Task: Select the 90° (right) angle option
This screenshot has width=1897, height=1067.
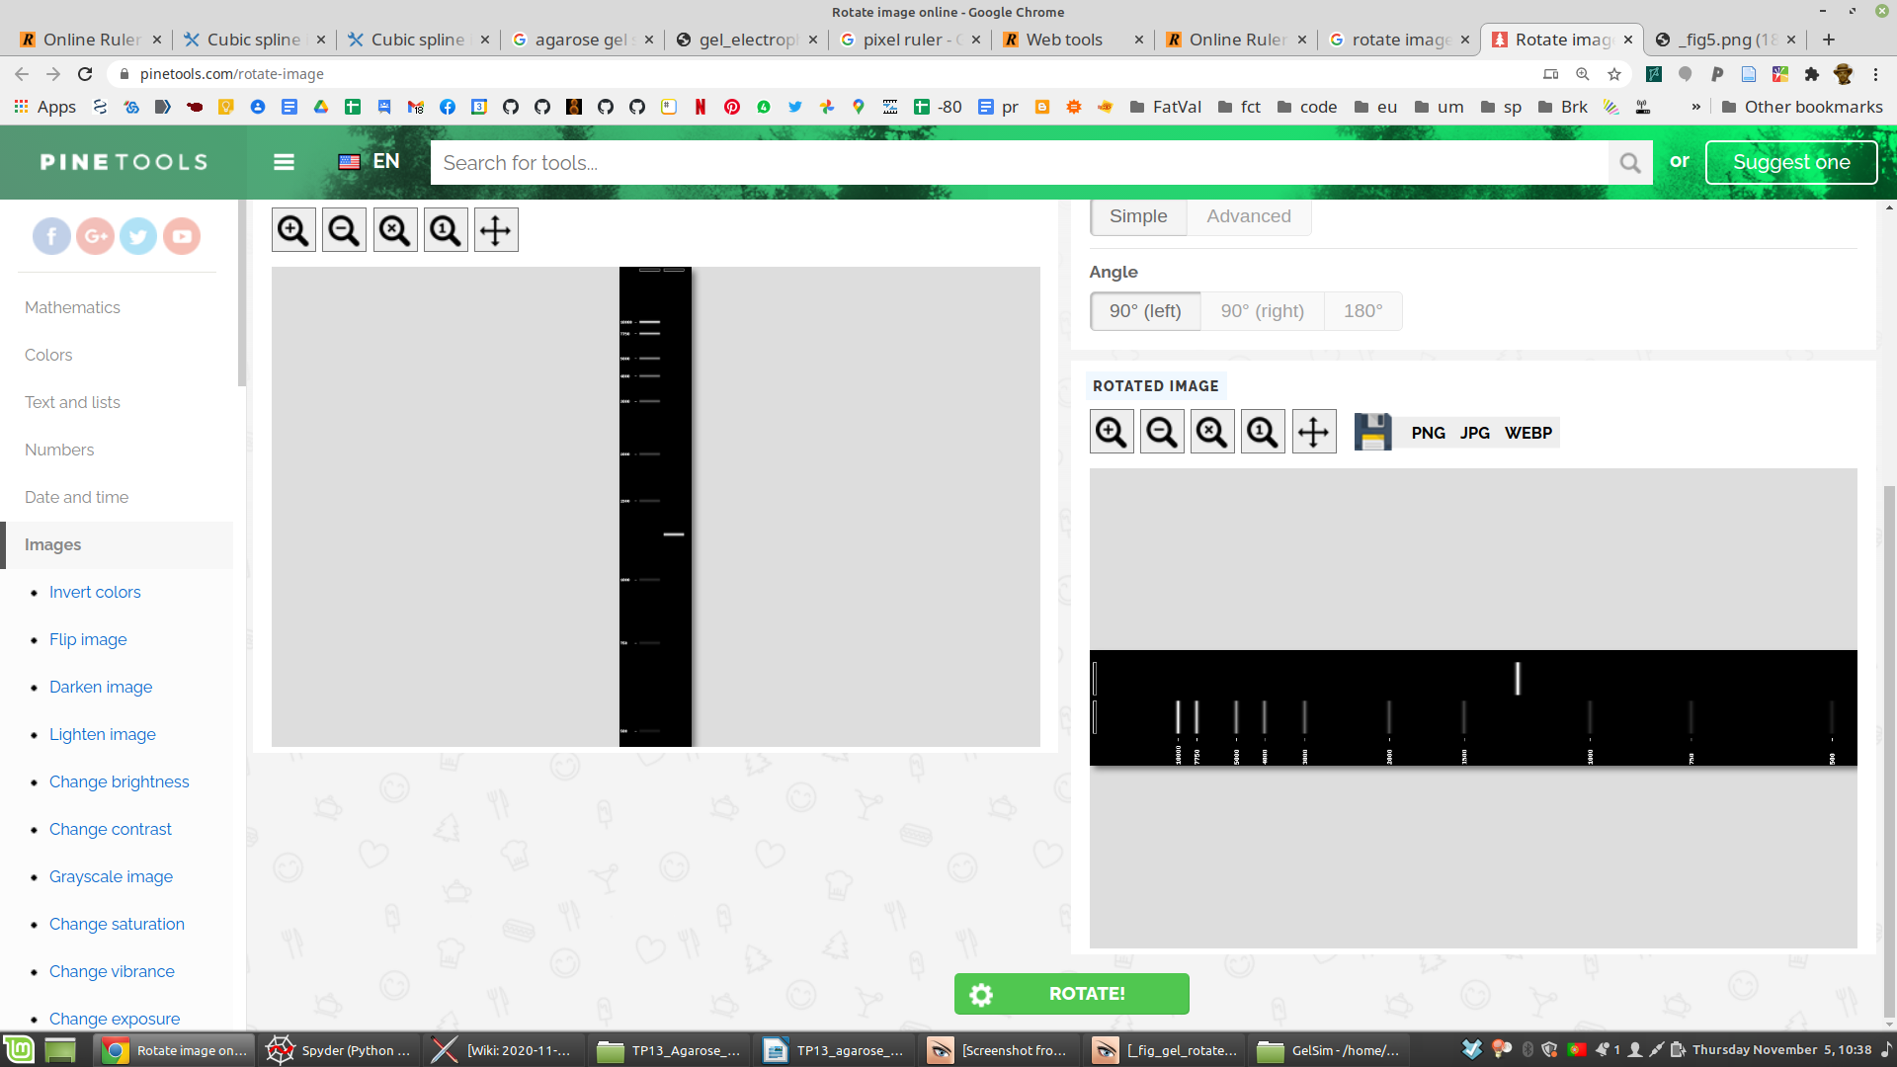Action: (1262, 311)
